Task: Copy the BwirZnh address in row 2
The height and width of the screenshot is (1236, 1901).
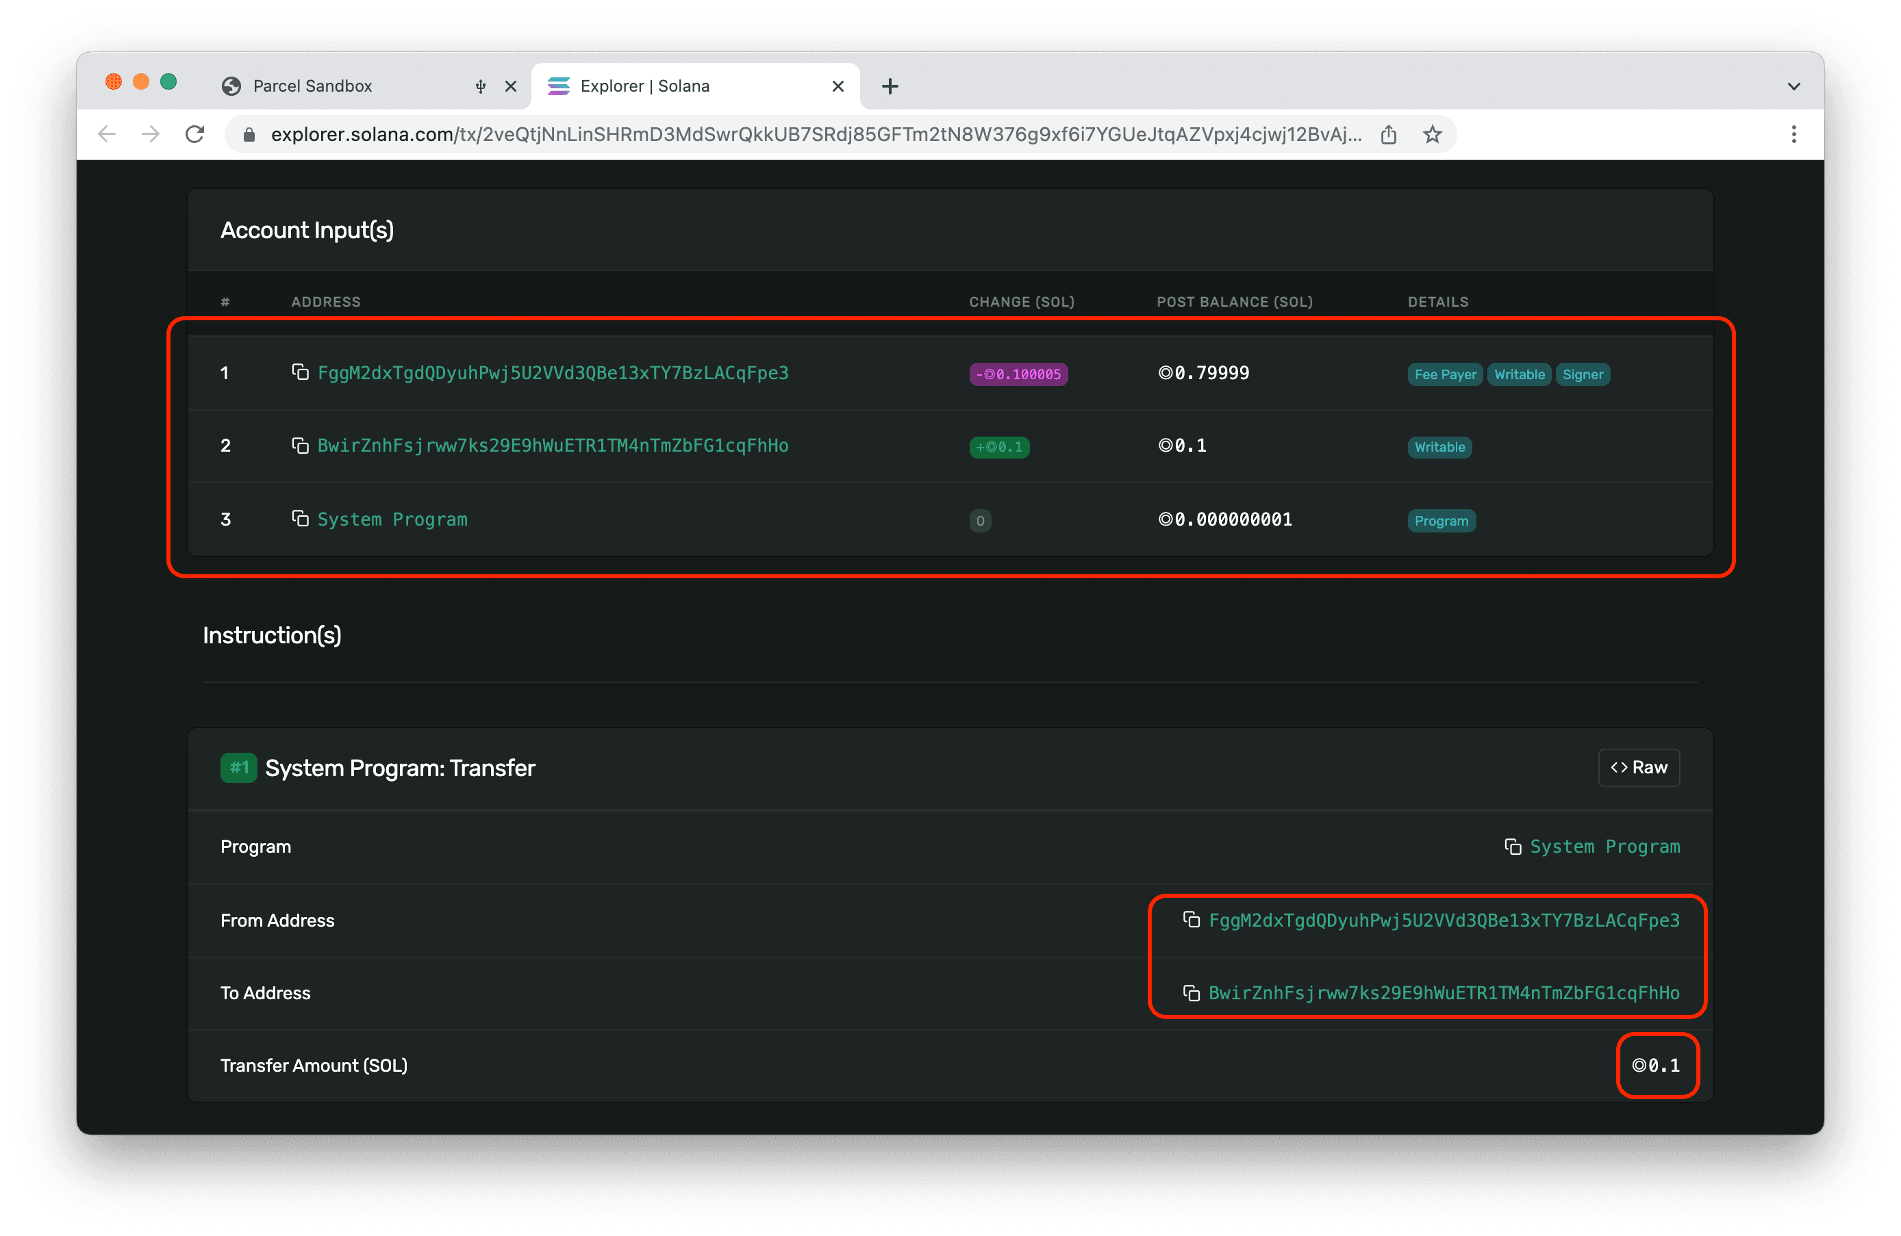Action: point(299,446)
